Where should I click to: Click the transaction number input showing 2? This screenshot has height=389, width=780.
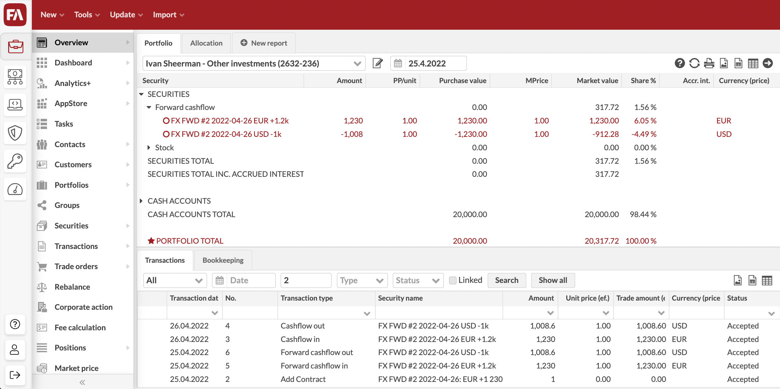pyautogui.click(x=306, y=280)
